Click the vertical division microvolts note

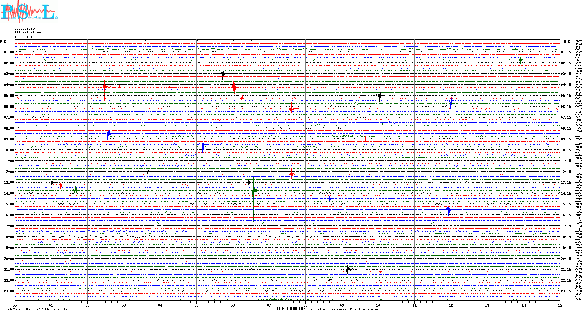pyautogui.click(x=37, y=309)
